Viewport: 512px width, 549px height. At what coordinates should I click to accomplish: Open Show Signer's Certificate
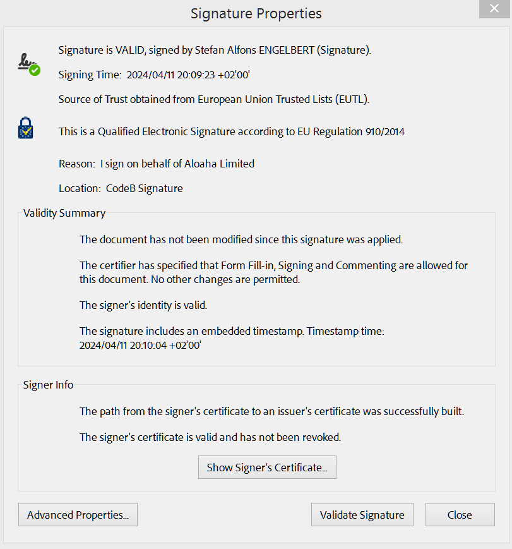tap(267, 467)
